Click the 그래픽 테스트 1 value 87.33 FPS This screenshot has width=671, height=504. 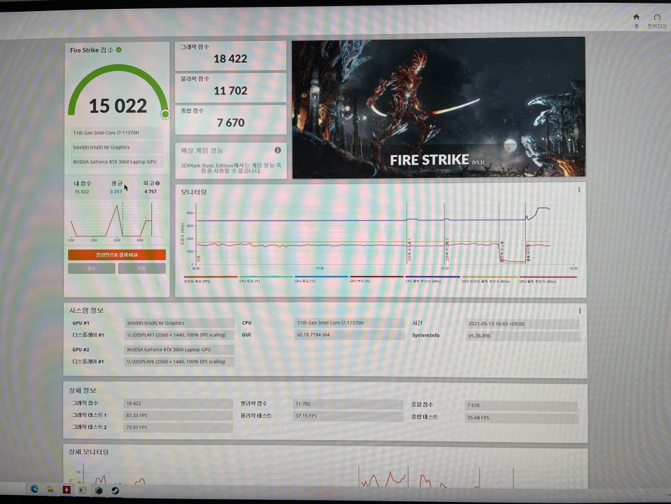coord(178,415)
